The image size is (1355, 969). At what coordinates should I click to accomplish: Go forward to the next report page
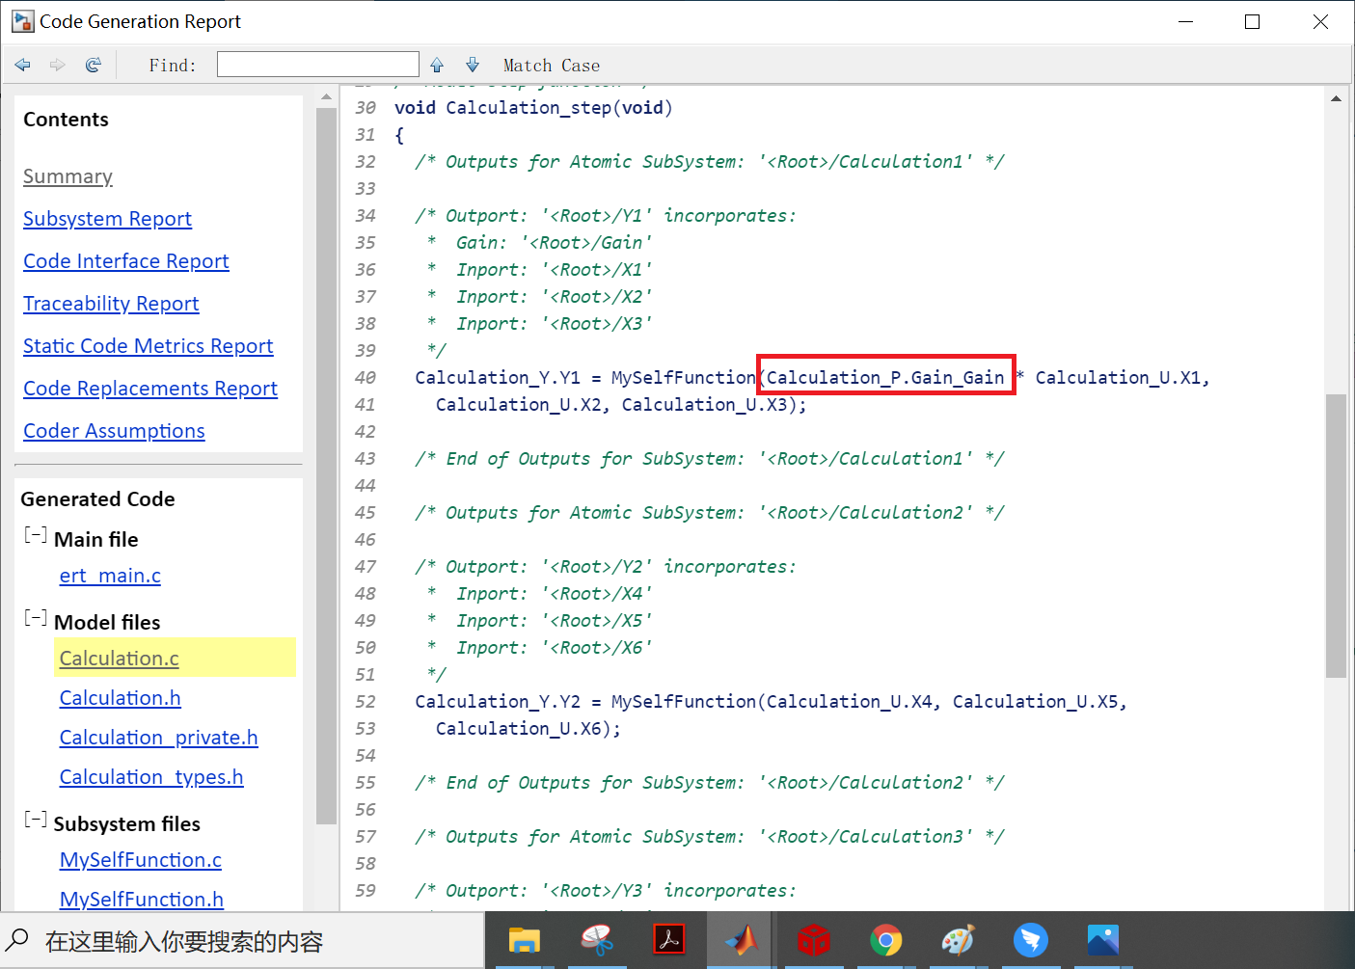click(x=58, y=65)
